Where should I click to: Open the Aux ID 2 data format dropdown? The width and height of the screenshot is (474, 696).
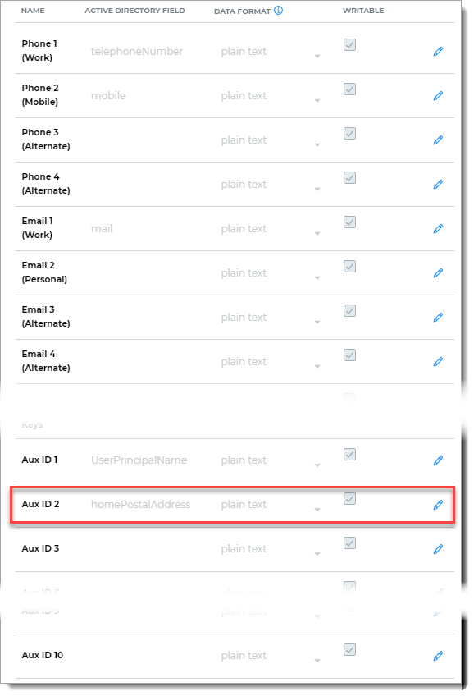tap(271, 505)
